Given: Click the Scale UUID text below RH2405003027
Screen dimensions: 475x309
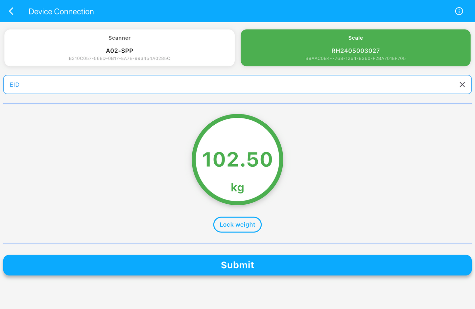Looking at the screenshot, I should click(356, 58).
